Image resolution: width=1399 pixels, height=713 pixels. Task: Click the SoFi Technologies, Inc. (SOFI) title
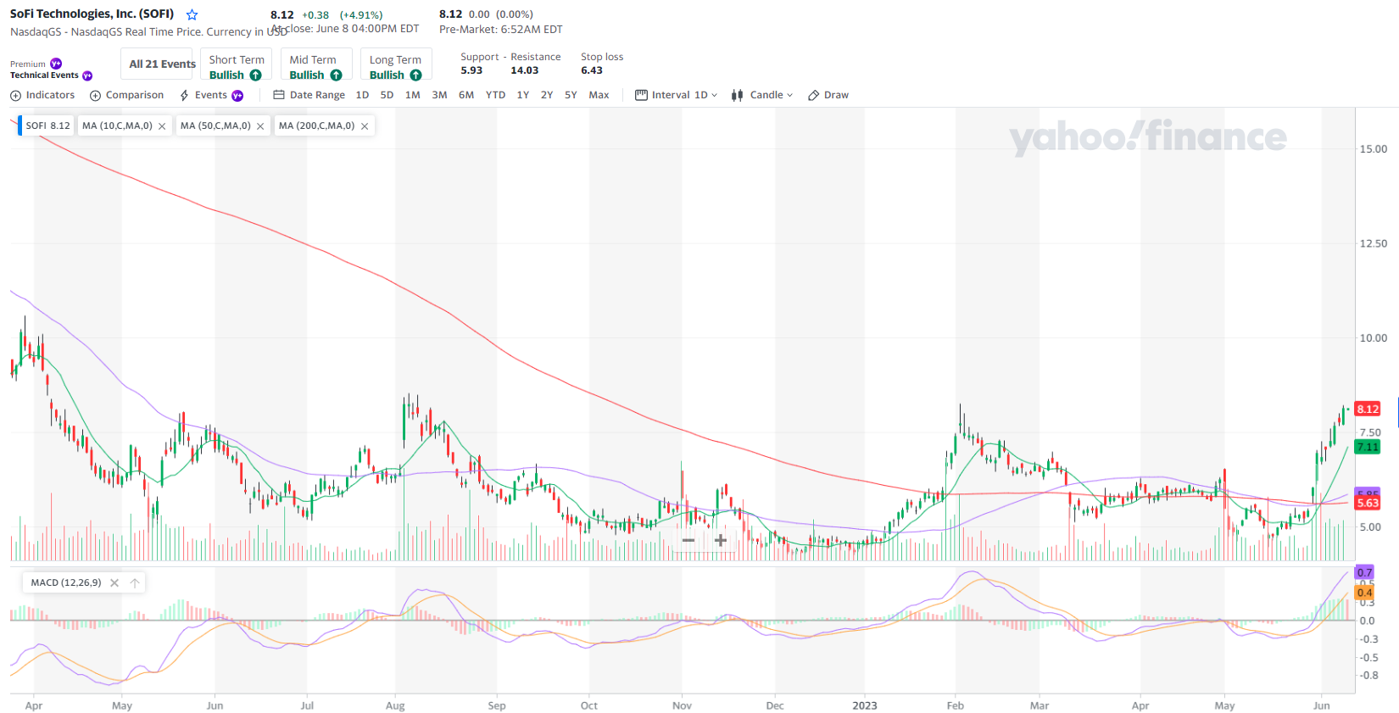coord(92,14)
